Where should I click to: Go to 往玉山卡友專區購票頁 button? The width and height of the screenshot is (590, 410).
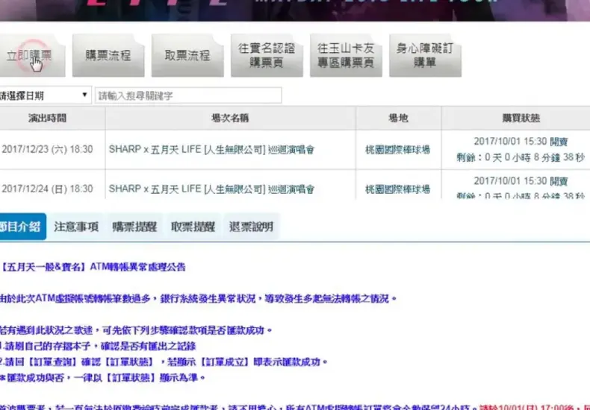pyautogui.click(x=346, y=56)
